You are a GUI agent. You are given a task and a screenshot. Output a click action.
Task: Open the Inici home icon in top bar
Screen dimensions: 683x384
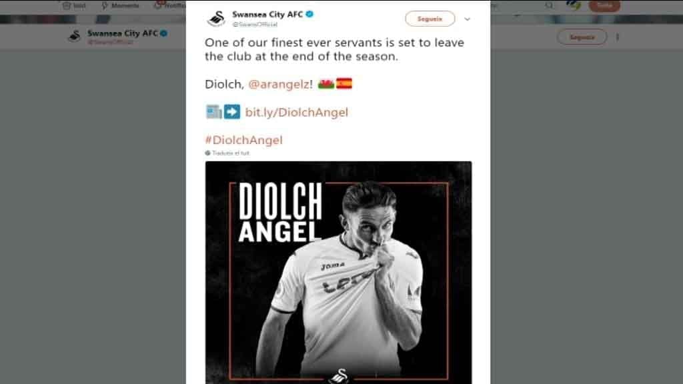coord(66,5)
